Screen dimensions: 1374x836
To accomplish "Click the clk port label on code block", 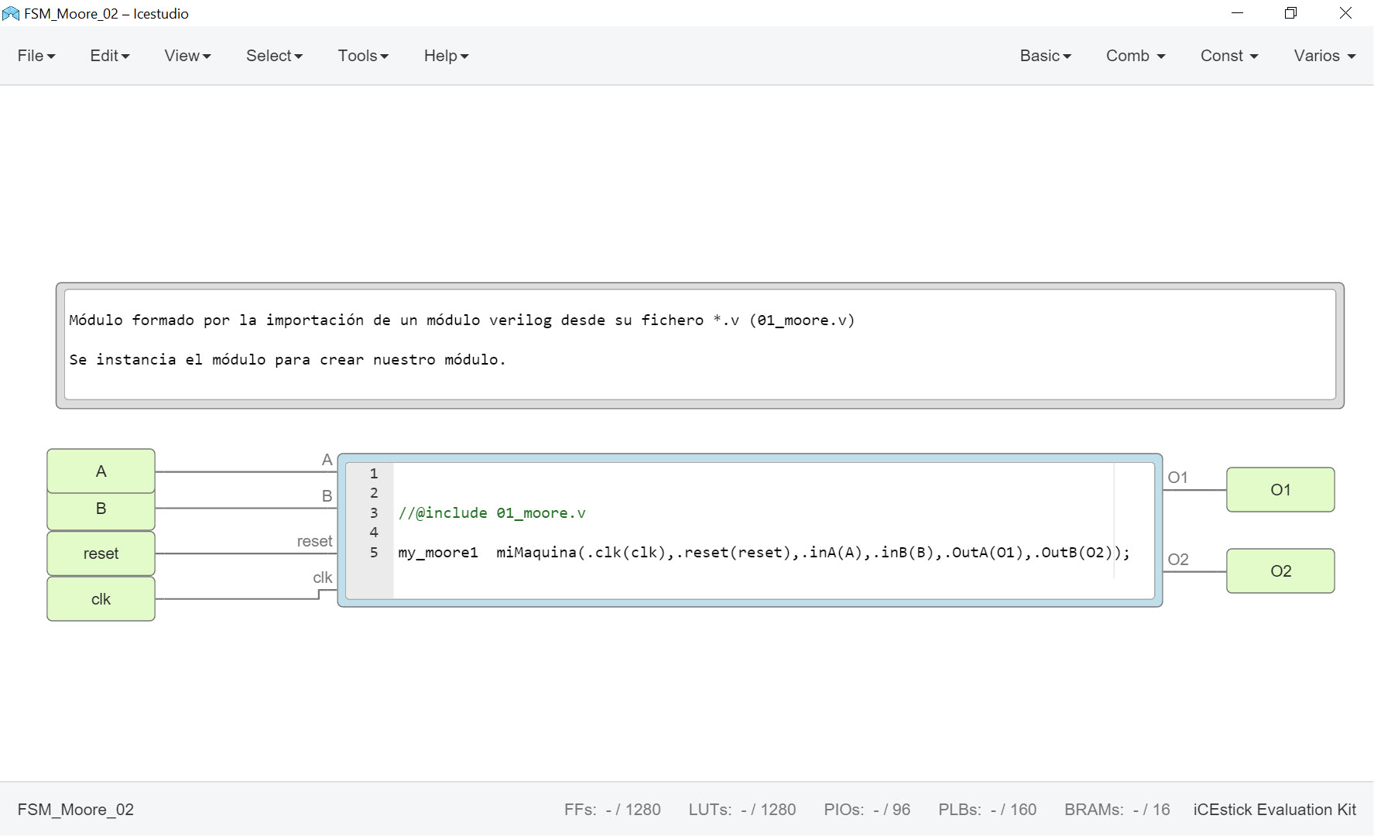I will [323, 577].
